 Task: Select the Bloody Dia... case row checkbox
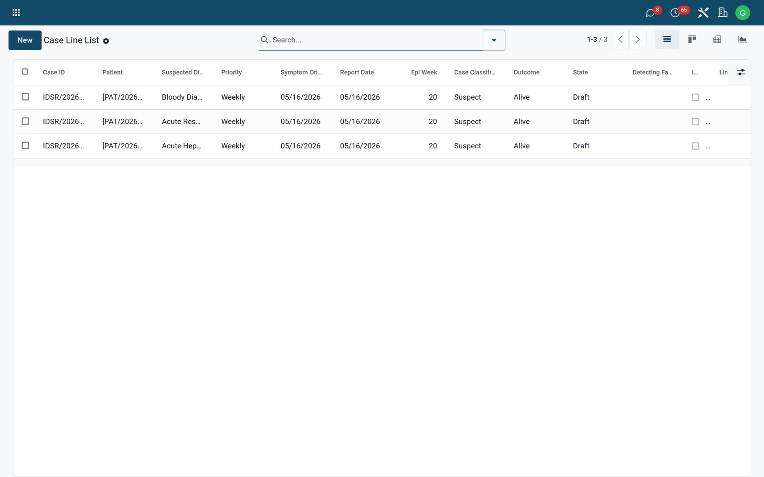[25, 97]
